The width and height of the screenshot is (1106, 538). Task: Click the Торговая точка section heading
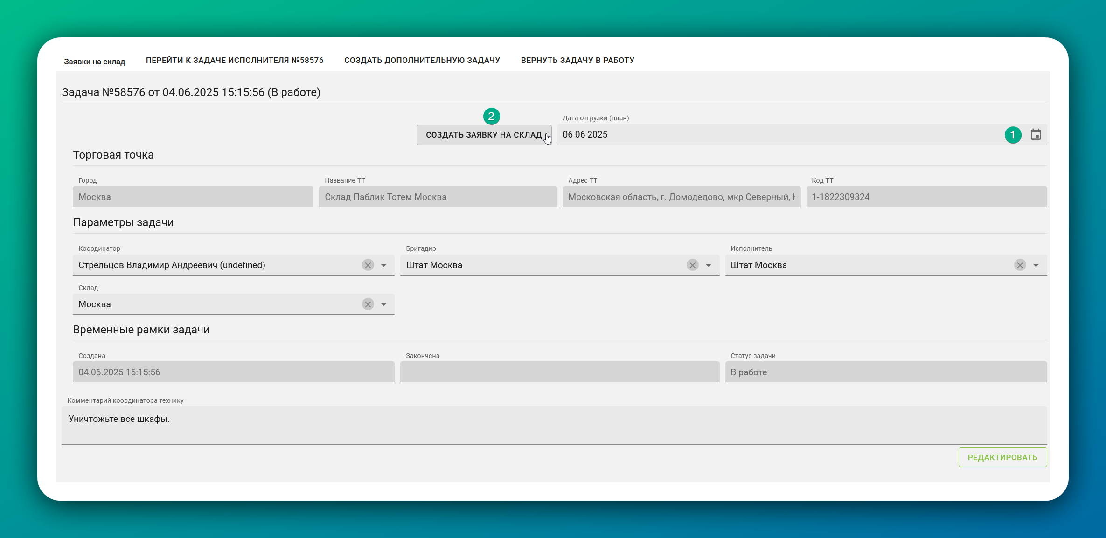(113, 155)
